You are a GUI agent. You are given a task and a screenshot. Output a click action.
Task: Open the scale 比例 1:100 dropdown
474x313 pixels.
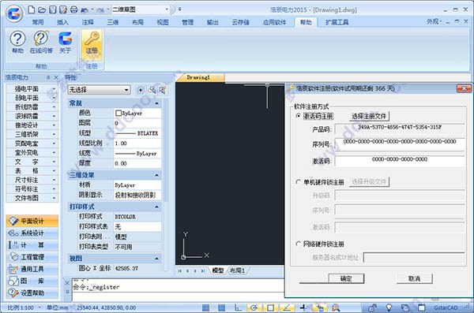tap(24, 307)
